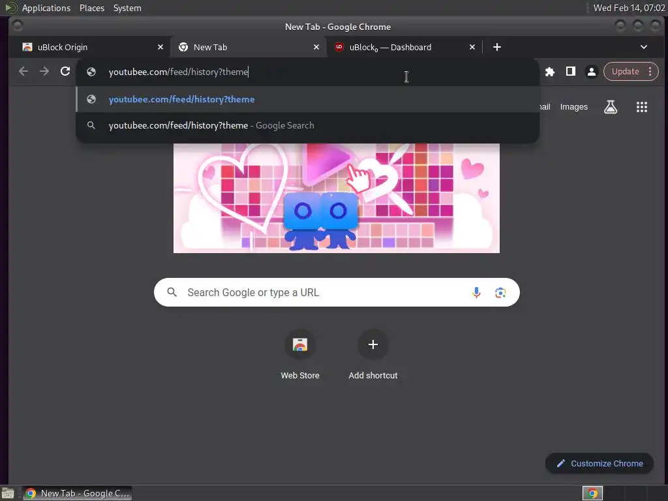Click the Customize Chrome button
Screen dimensions: 668x501
click(x=599, y=464)
